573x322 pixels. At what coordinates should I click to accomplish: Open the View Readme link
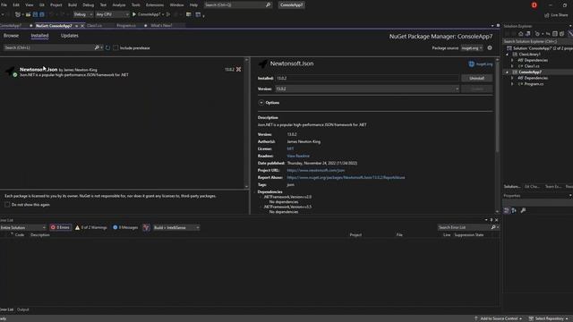298,156
